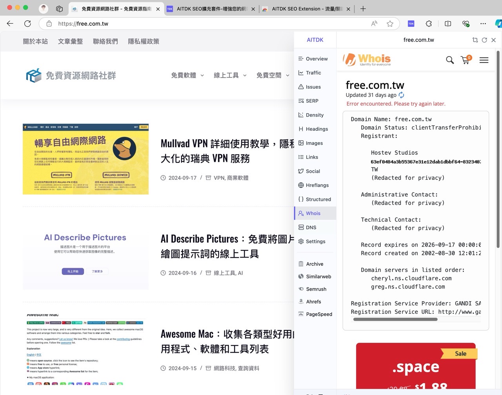Open Browser essentials heart icon
The height and width of the screenshot is (395, 502).
click(x=466, y=24)
